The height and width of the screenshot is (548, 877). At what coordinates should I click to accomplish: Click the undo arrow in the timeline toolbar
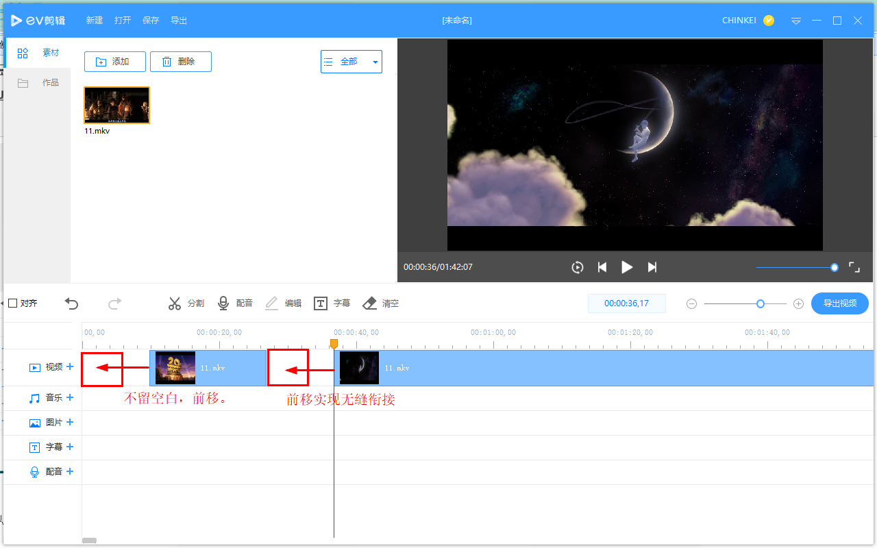[71, 303]
